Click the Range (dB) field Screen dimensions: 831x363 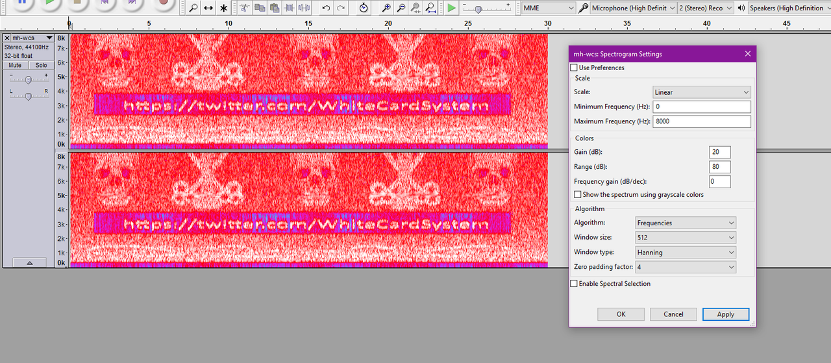pyautogui.click(x=720, y=167)
